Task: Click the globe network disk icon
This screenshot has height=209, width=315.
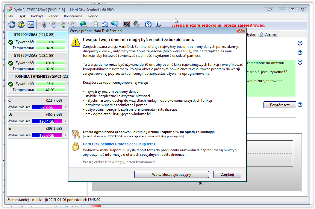Action: click(83, 24)
